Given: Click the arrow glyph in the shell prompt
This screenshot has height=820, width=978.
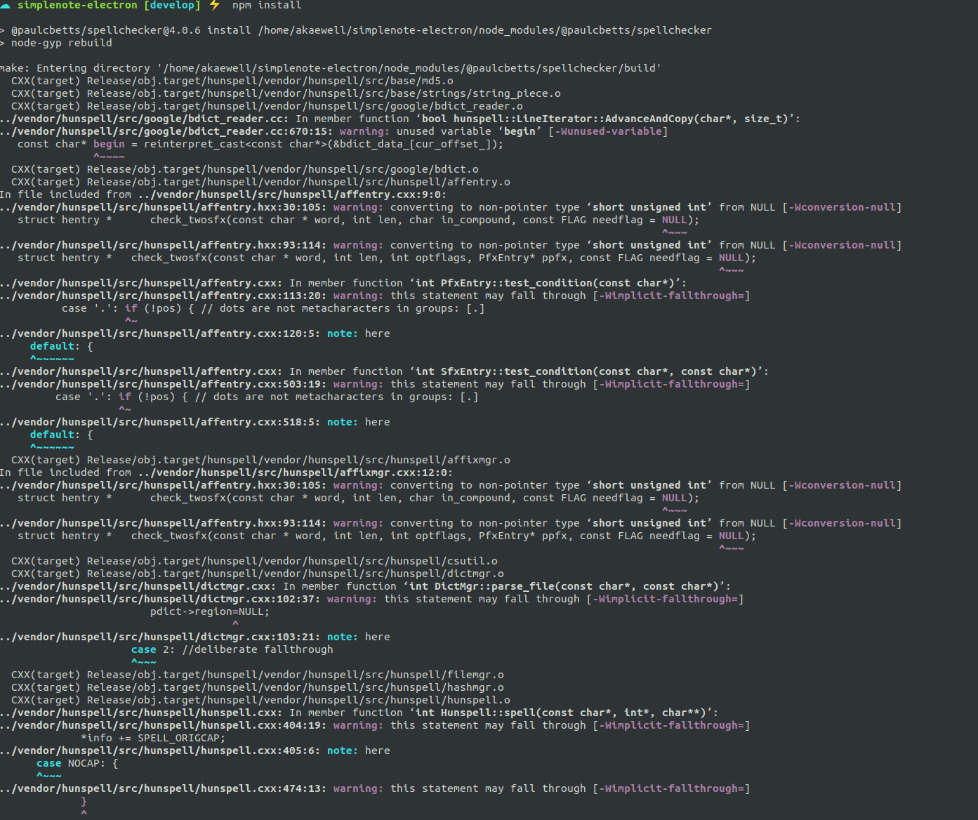Looking at the screenshot, I should click(5, 5).
